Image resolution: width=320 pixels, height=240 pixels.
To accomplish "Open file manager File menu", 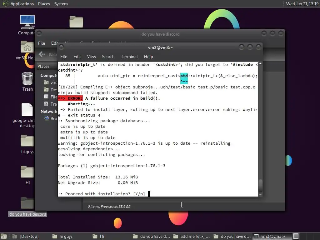I will 42,43.
